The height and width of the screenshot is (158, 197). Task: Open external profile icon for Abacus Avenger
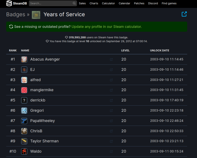click(111, 59)
